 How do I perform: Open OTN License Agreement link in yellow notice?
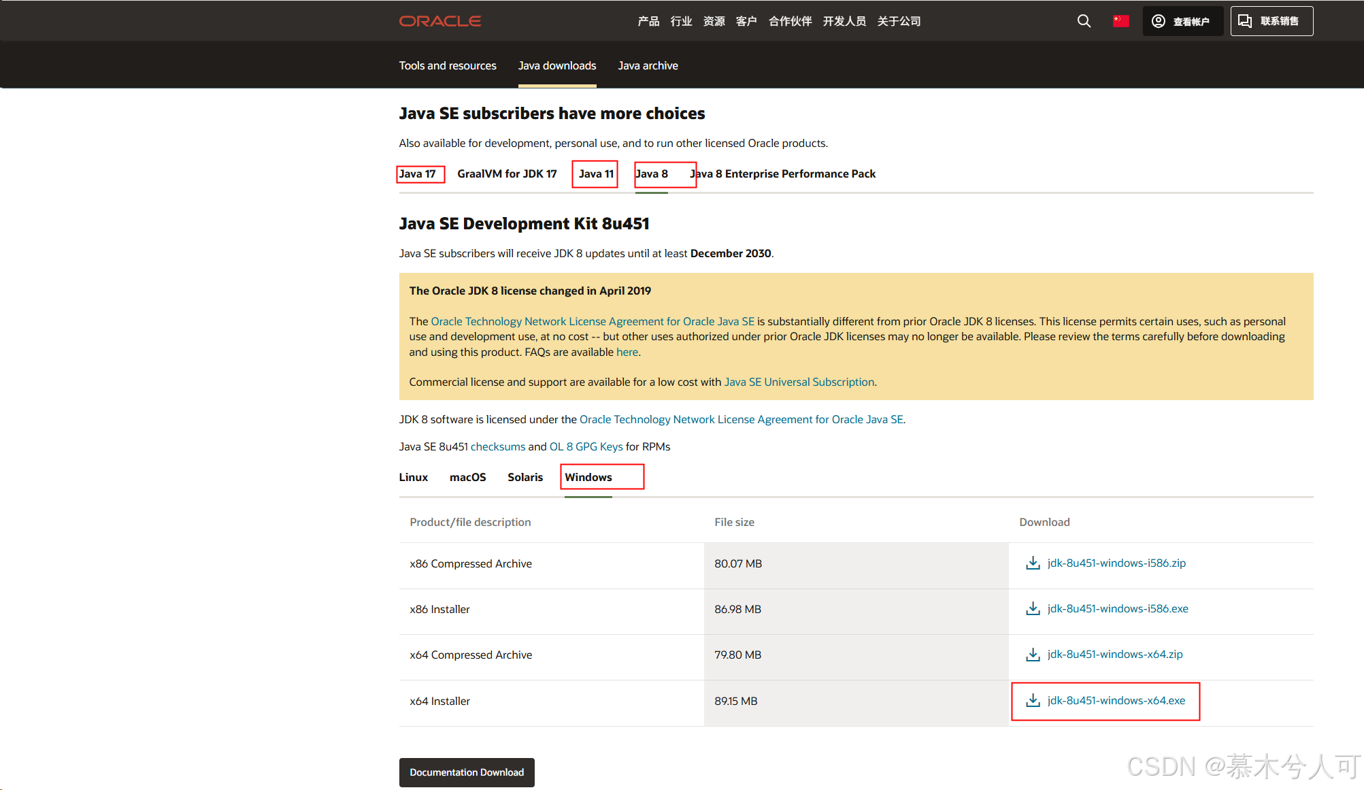click(x=593, y=321)
